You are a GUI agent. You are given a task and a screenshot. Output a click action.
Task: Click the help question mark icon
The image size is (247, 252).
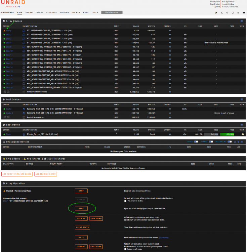click(244, 12)
